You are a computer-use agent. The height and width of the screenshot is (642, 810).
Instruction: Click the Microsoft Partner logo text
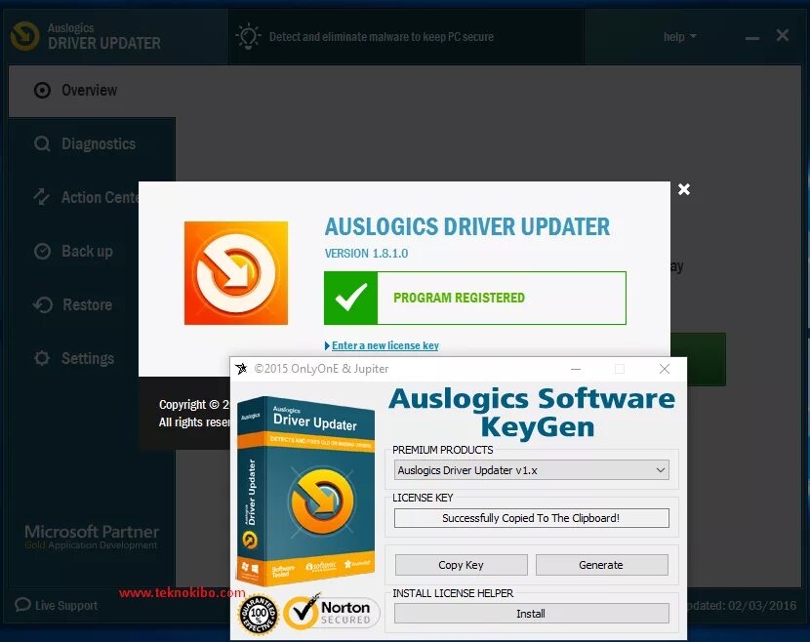[x=92, y=538]
